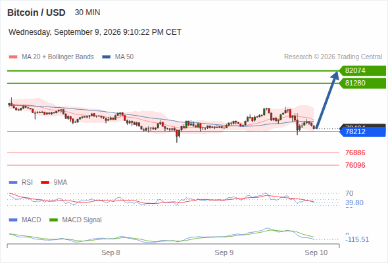Screen dimensions: 388x263
Task: Click the RSI legend color marker
Action: [13, 183]
